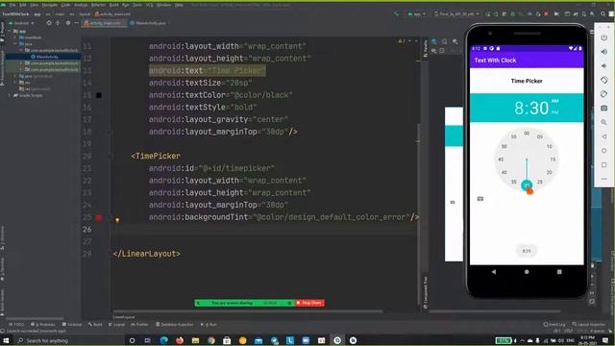615x346 pixels.
Task: Click emulator volume up icon
Action: (604, 51)
